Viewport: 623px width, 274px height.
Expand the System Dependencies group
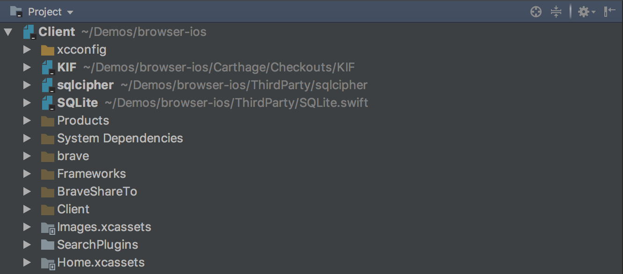click(27, 139)
